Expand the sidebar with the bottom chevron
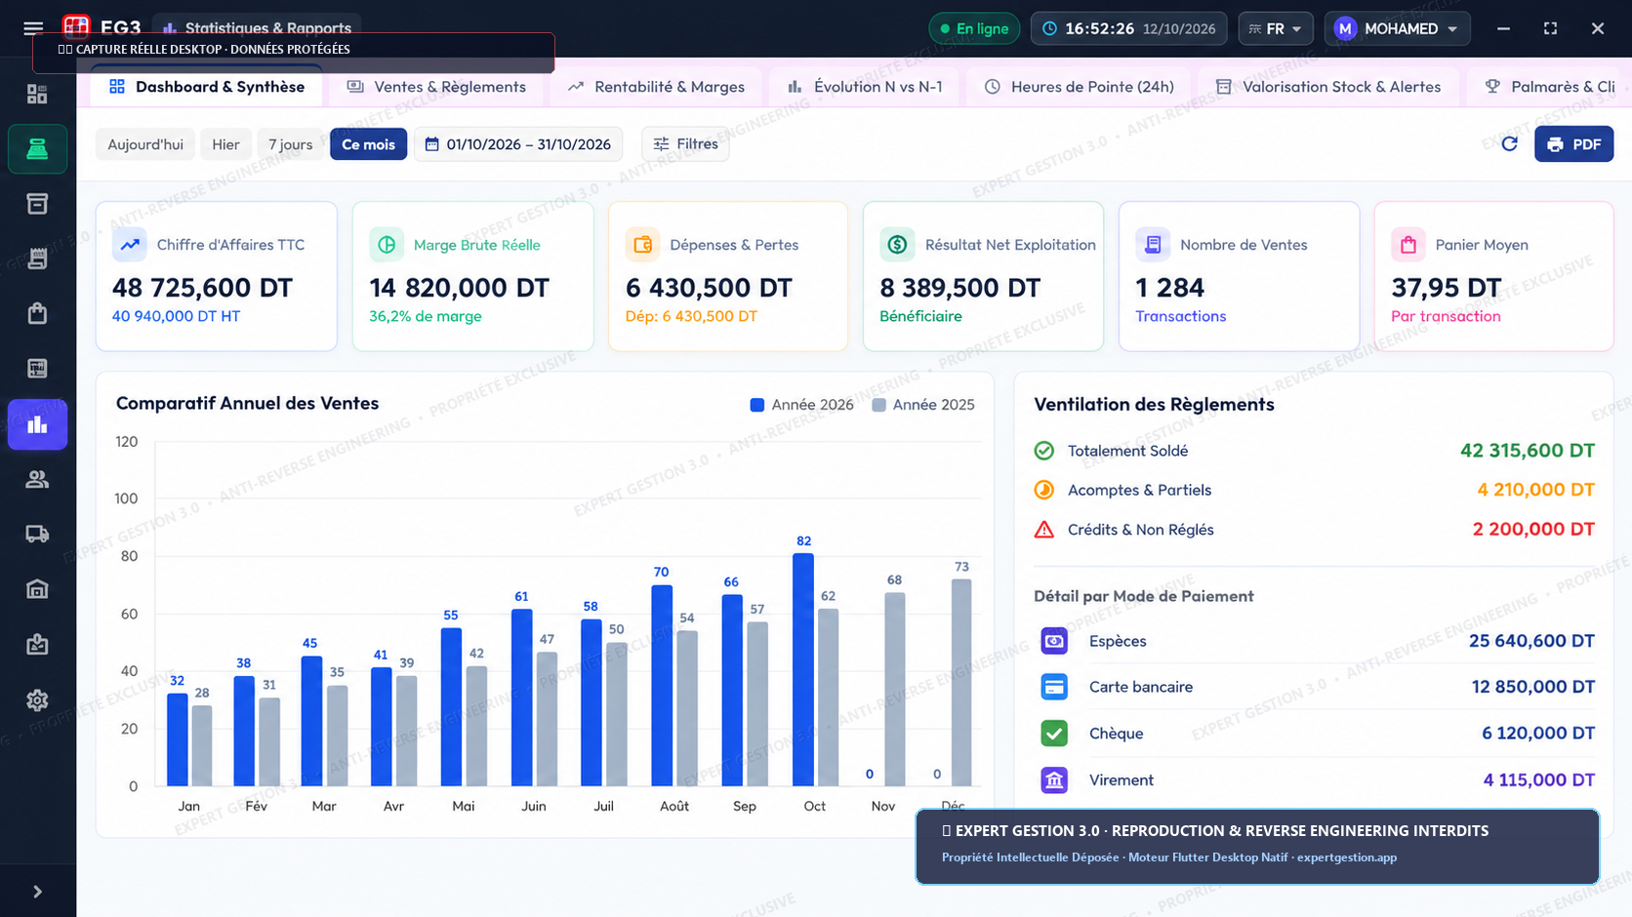Screen dimensions: 1632x917 click(37, 892)
